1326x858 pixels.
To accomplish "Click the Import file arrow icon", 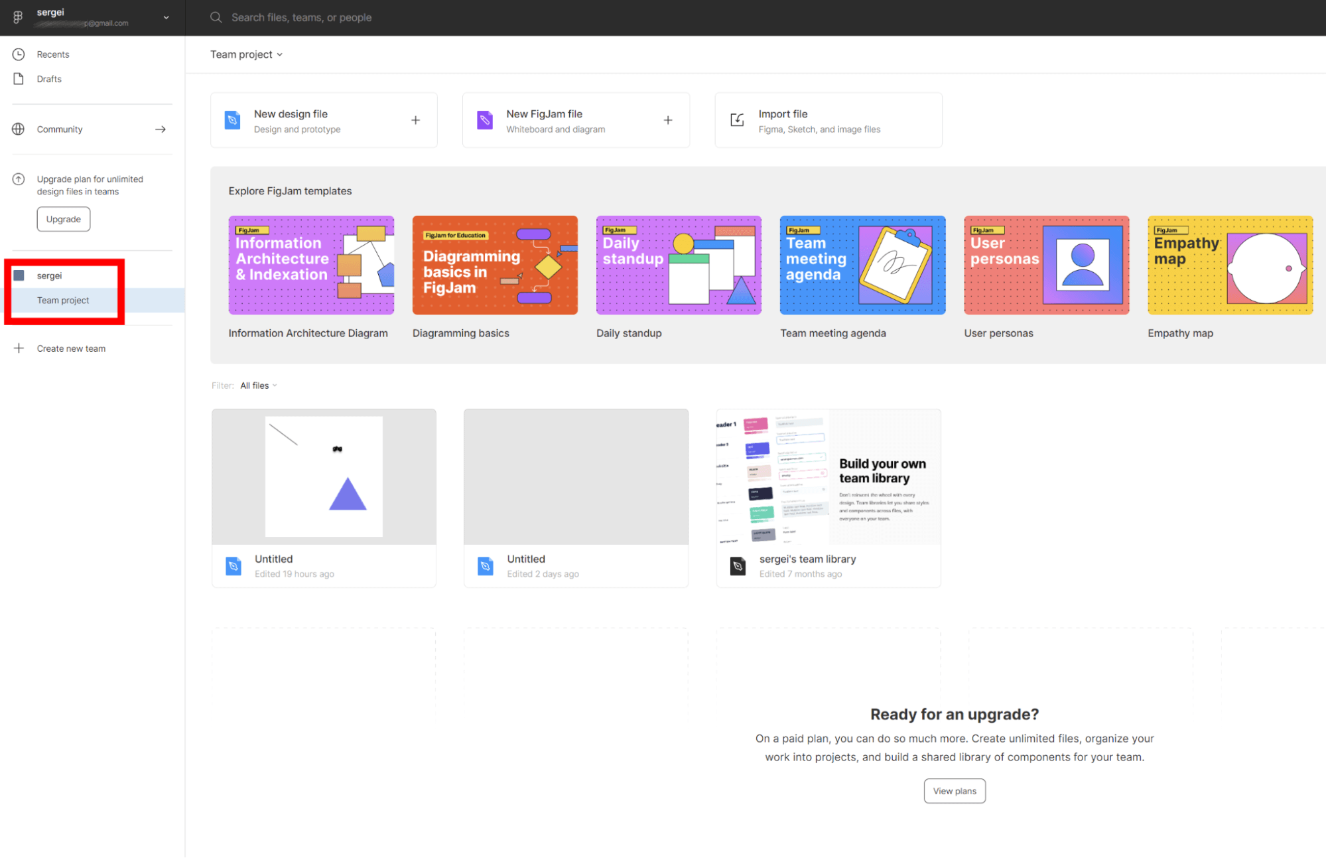I will click(737, 120).
